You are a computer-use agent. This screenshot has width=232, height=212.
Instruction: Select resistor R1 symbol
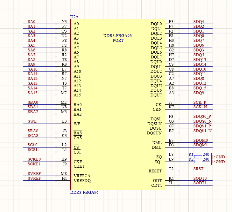click(198, 157)
